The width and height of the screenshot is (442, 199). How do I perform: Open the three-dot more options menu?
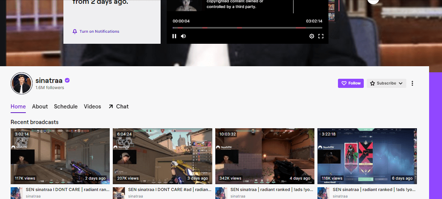click(x=412, y=83)
